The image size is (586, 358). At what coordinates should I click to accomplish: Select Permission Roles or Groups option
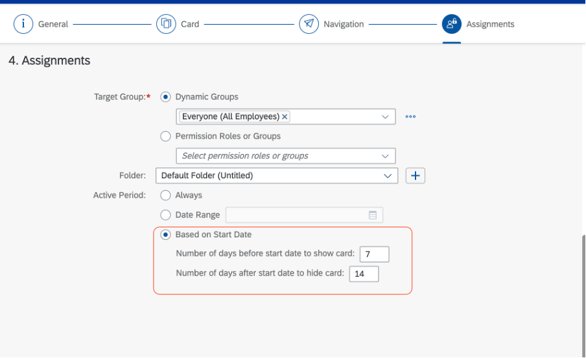165,136
